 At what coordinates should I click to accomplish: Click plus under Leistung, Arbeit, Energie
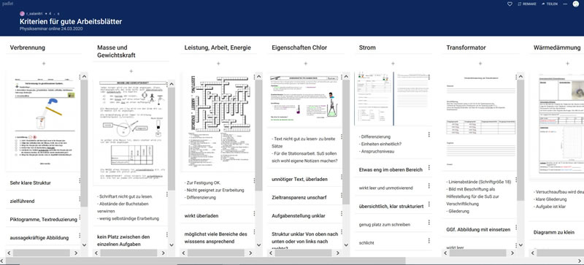coord(218,64)
